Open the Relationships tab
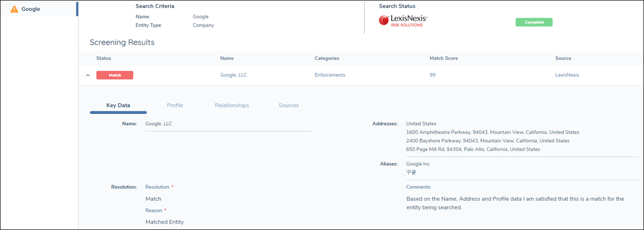Screen dimensions: 644x230 tap(232, 105)
